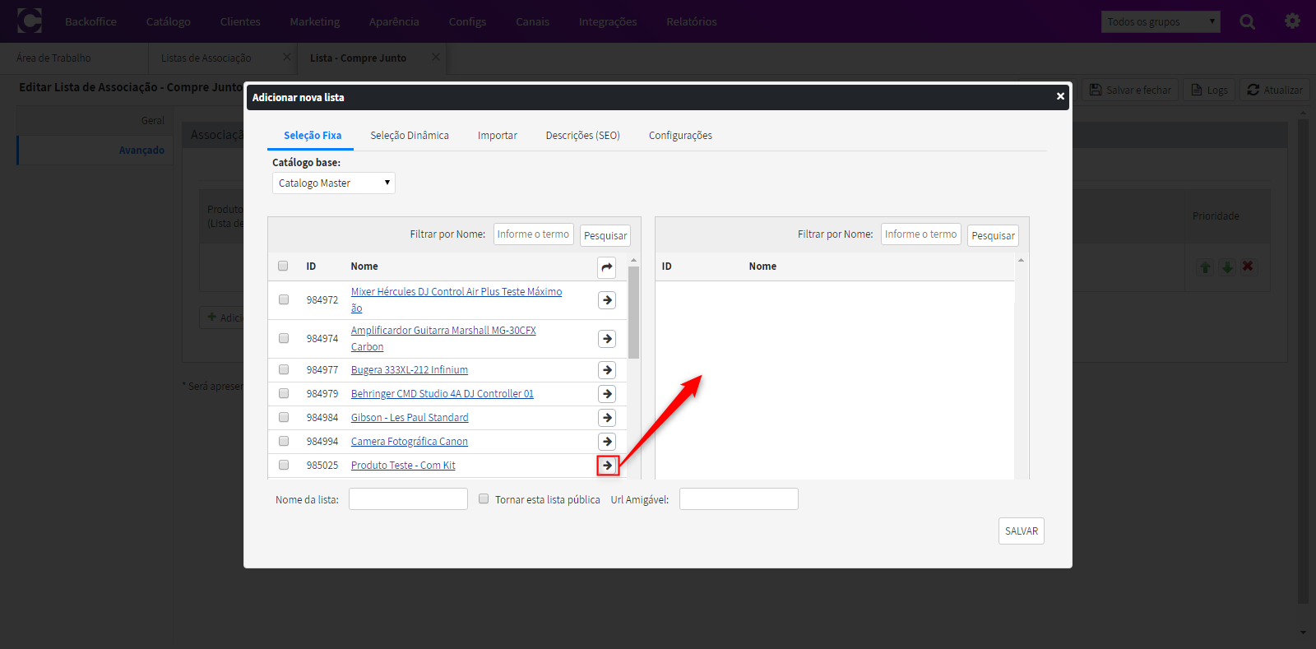
Task: Add Amplificador Guitarra Marshall with arrow button
Action: tap(607, 339)
